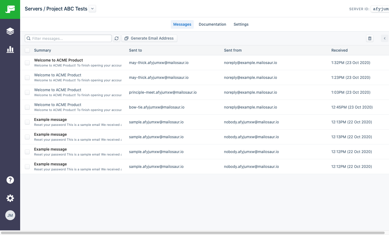
Task: Click principle-meet.afyjumxw@mailosaur.io address
Action: (x=163, y=92)
